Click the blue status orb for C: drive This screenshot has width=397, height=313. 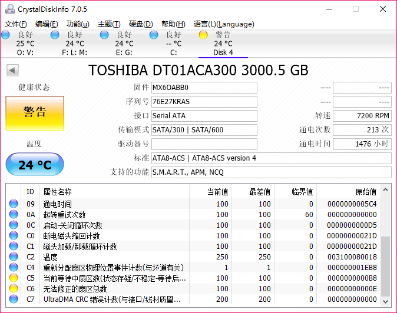(154, 35)
